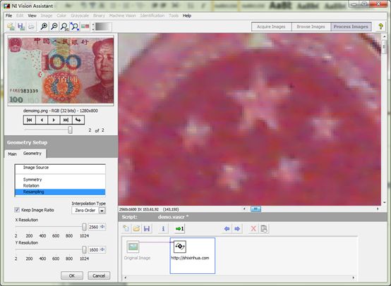Click the script info icon

(163, 228)
